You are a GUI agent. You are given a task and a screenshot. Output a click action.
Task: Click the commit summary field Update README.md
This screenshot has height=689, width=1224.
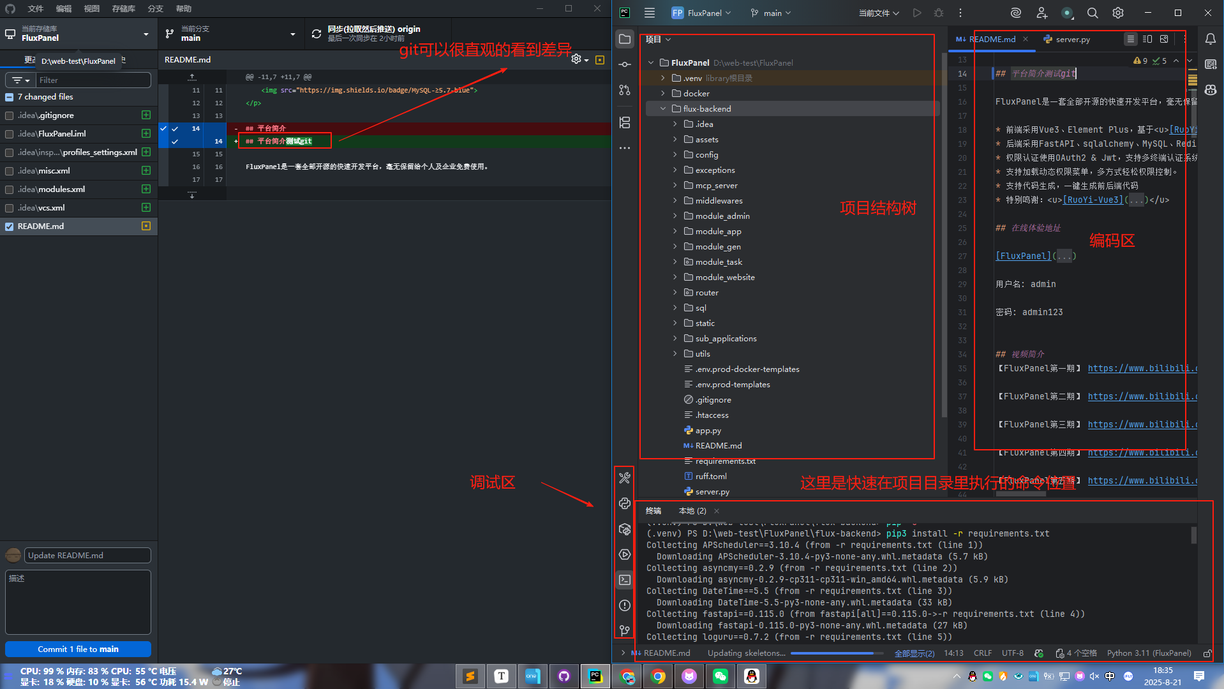[87, 555]
